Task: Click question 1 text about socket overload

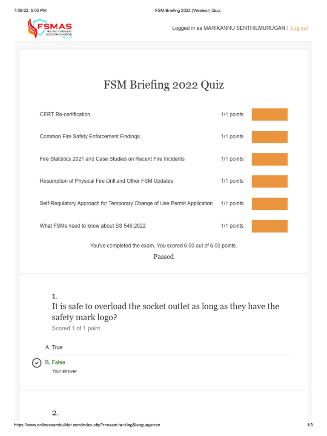Action: pos(165,312)
